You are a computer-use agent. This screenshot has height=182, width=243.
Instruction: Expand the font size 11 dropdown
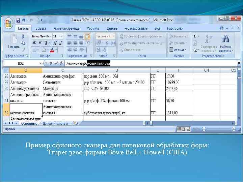[x=62, y=36]
